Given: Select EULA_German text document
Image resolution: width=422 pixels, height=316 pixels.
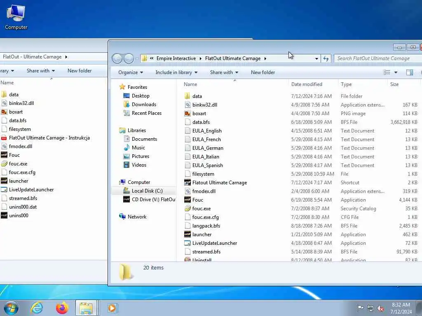Looking at the screenshot, I should [x=208, y=148].
